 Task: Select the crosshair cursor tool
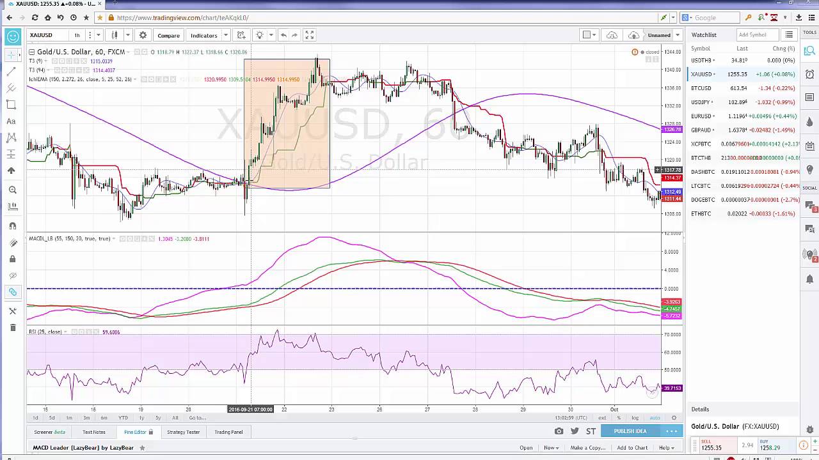pyautogui.click(x=12, y=55)
